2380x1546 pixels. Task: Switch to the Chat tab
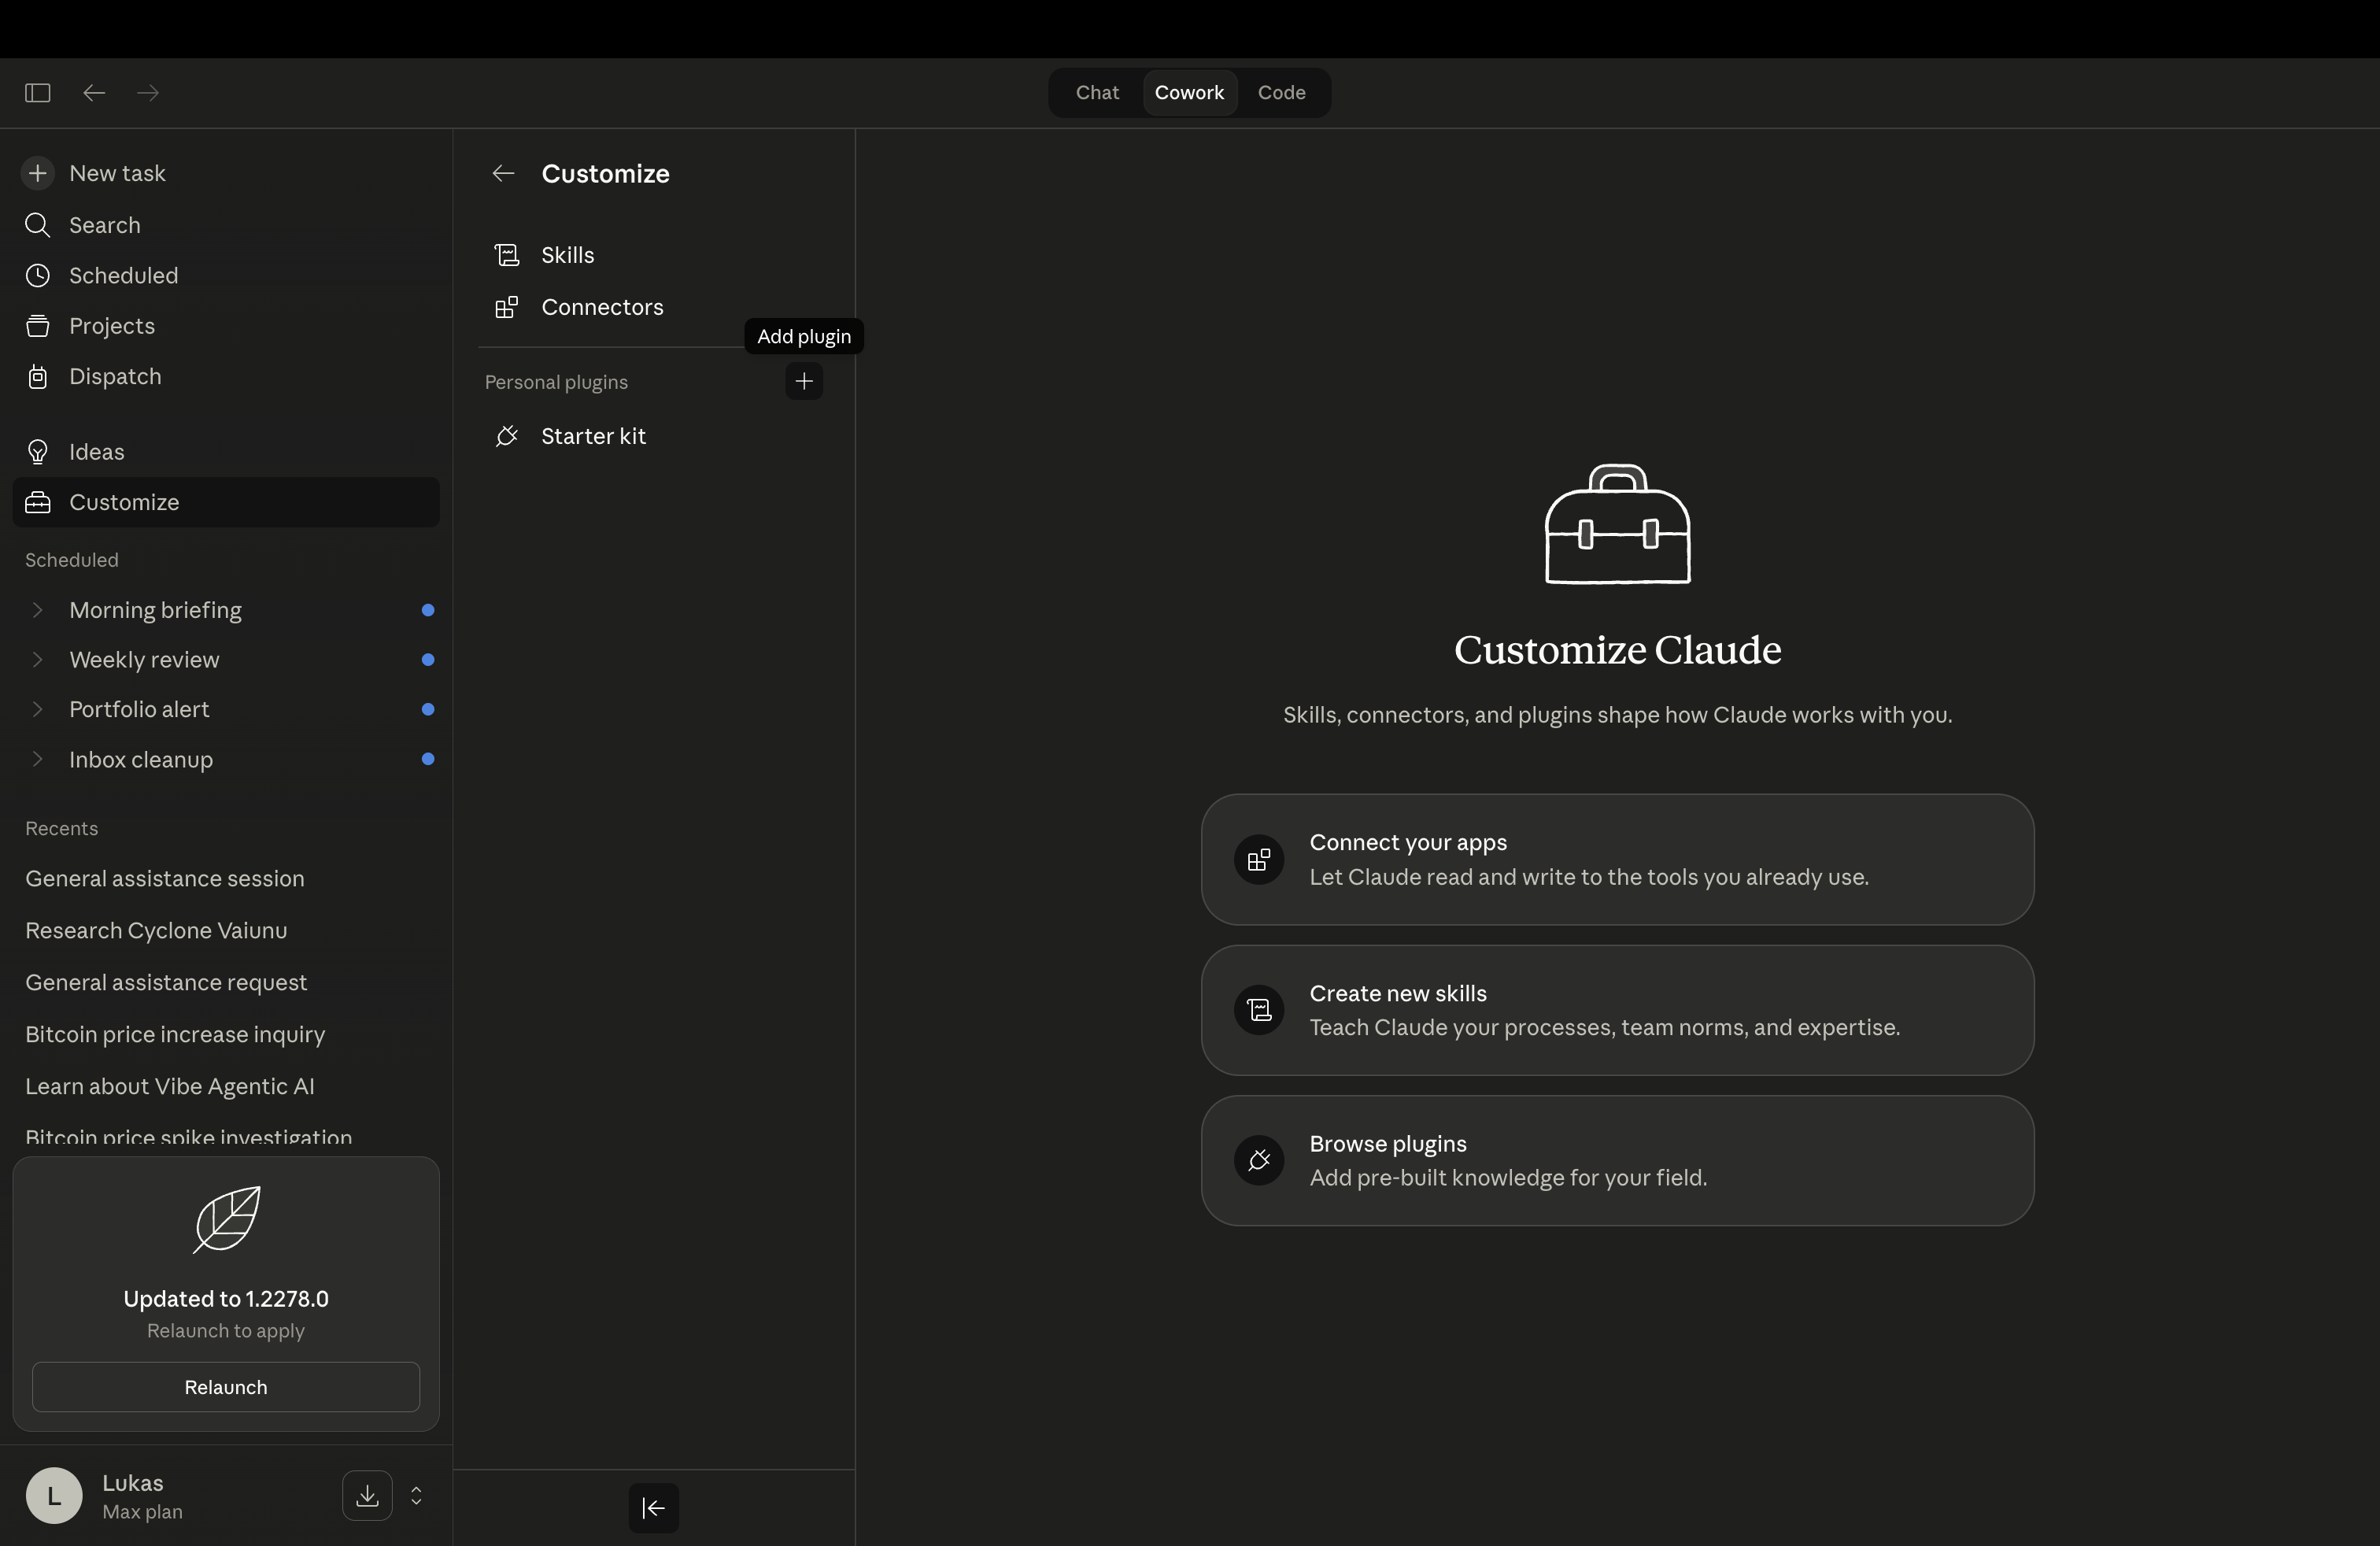point(1096,92)
